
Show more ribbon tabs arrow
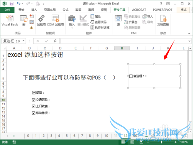click(191, 10)
